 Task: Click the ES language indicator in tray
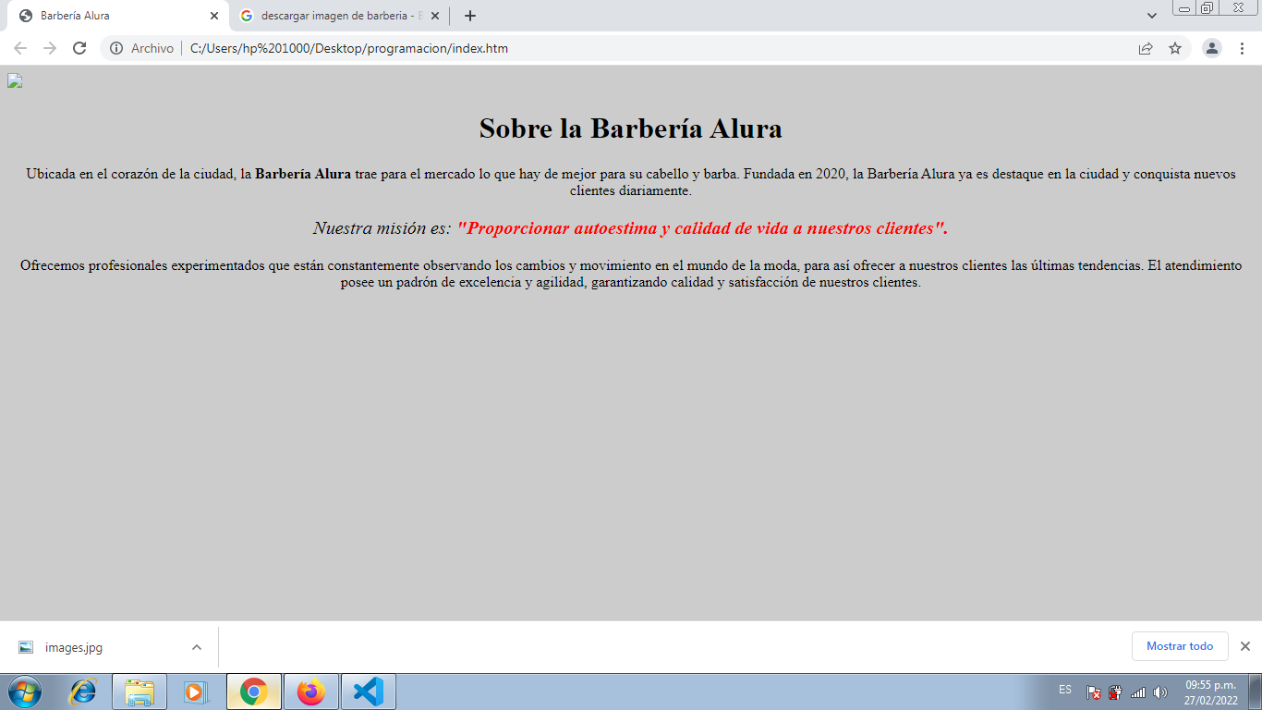(1065, 690)
